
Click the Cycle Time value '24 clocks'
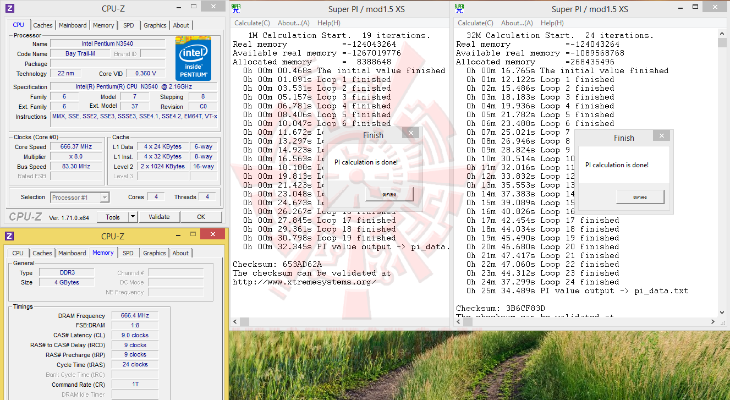tap(135, 365)
